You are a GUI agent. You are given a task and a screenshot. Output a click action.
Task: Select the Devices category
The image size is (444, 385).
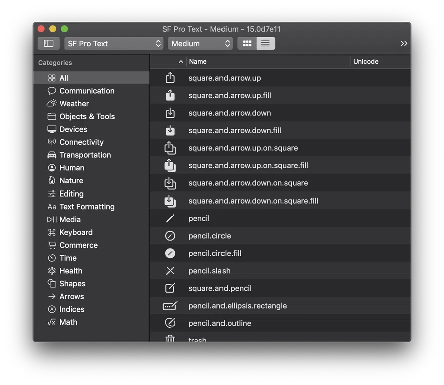(92, 129)
